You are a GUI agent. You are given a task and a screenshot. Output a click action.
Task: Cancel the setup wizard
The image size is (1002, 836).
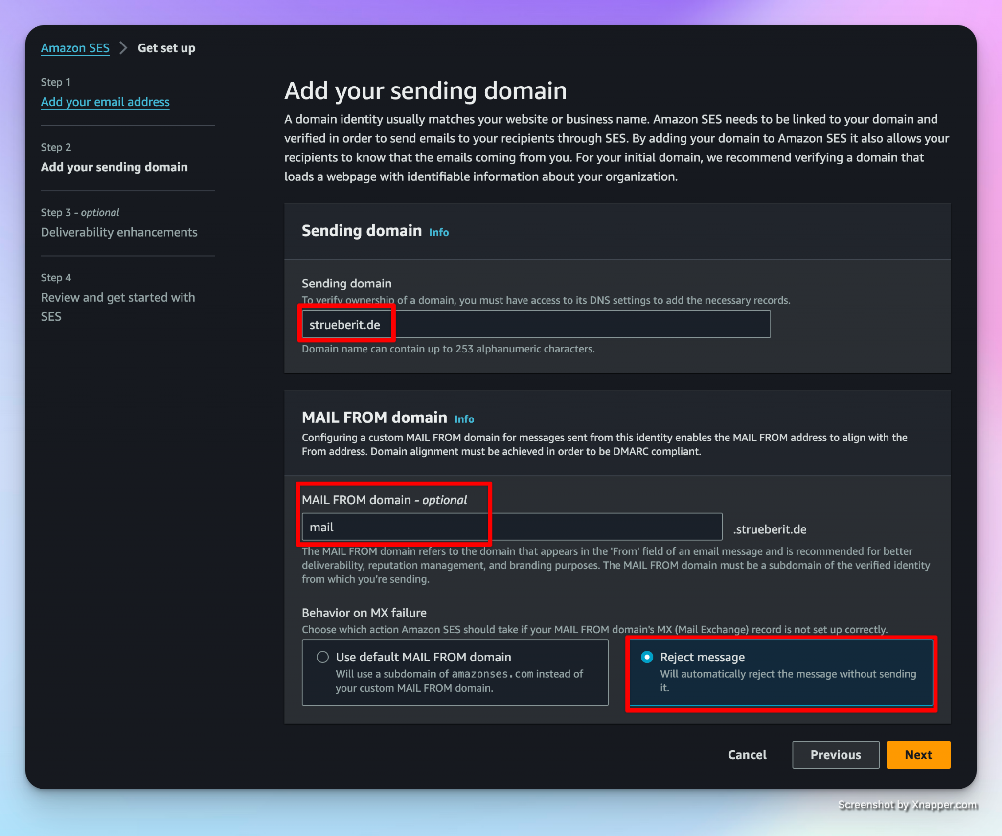(x=747, y=755)
